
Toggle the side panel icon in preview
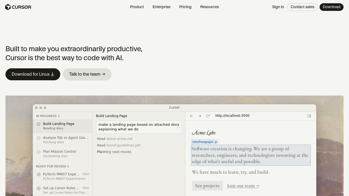pos(309,116)
